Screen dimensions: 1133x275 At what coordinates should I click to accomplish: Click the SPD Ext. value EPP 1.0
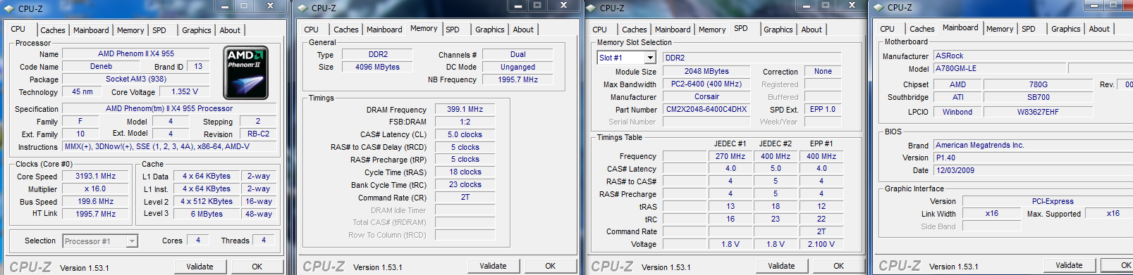click(x=823, y=110)
